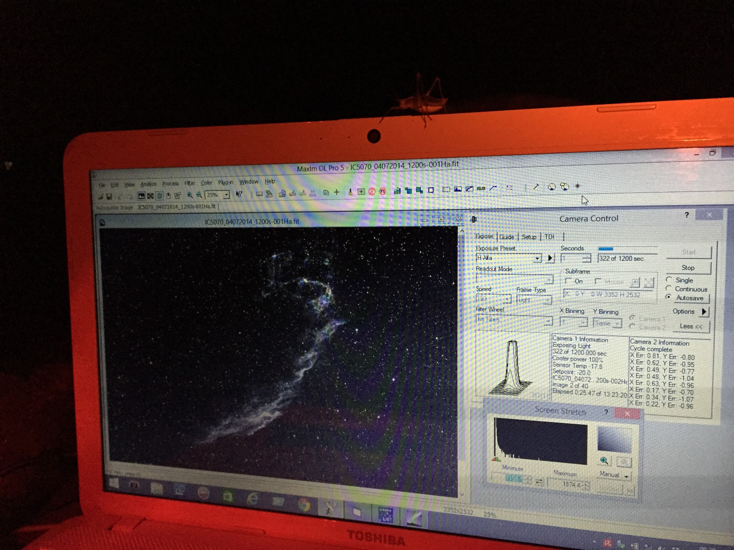Open the 25% zoom level dropdown

pos(226,195)
